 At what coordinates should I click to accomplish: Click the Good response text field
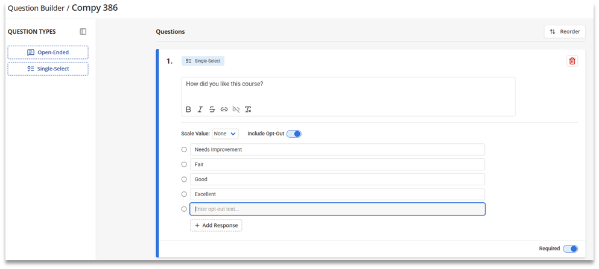point(337,179)
